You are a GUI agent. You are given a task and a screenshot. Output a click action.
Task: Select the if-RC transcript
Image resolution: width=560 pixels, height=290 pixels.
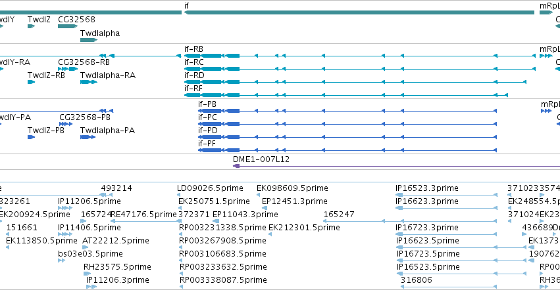360,69
